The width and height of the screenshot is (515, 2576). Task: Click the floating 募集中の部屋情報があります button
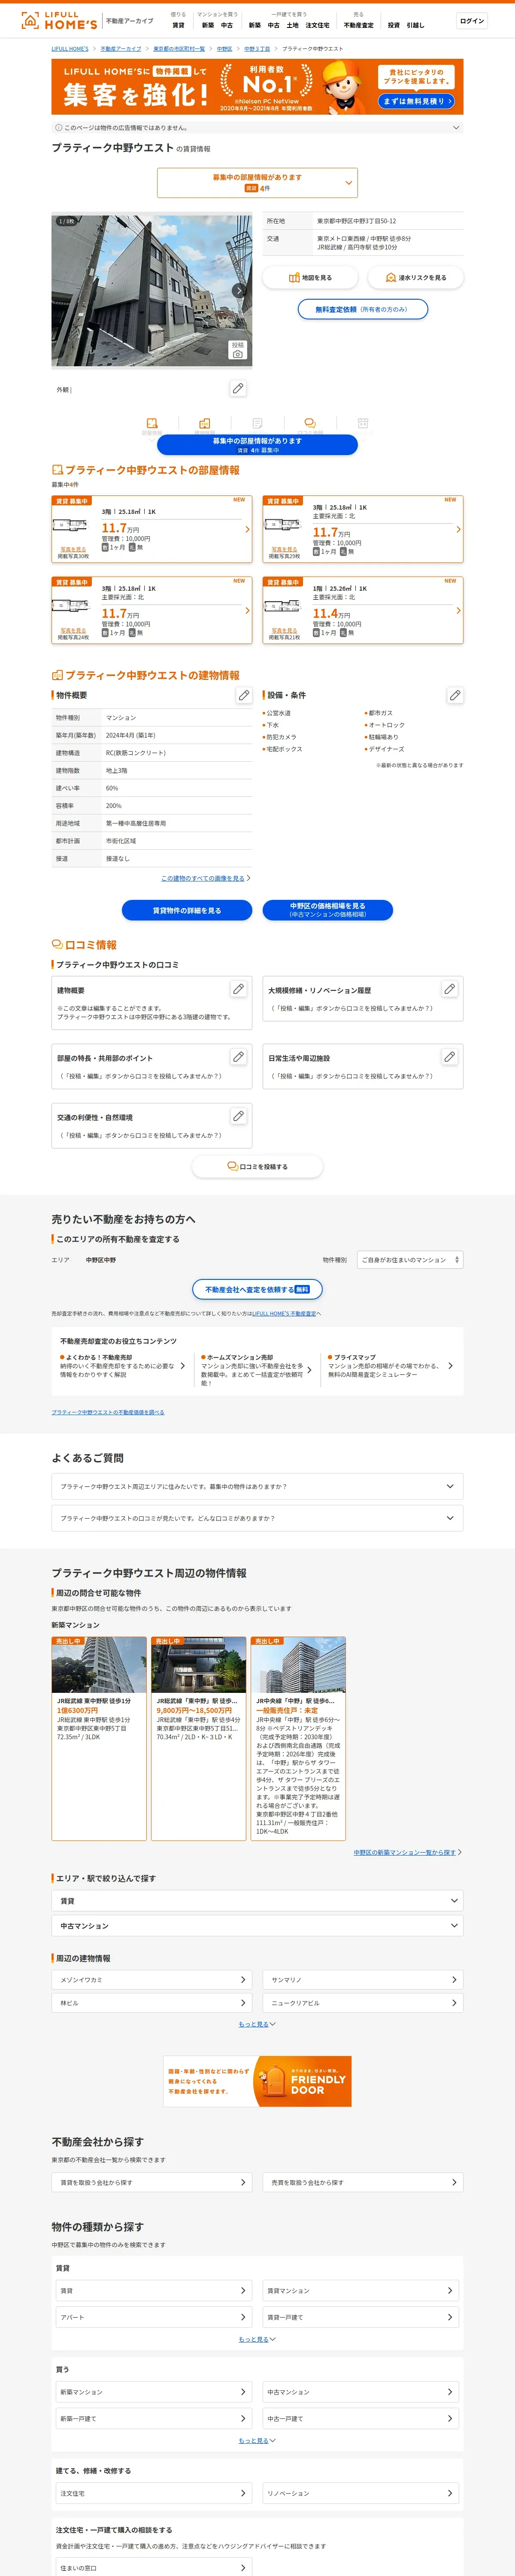click(257, 444)
